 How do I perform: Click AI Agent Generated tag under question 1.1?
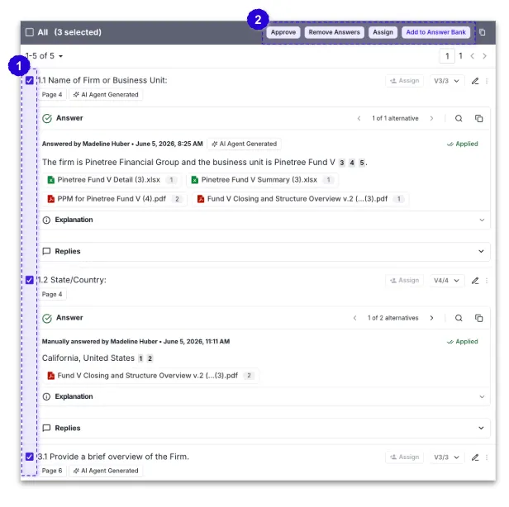point(106,95)
